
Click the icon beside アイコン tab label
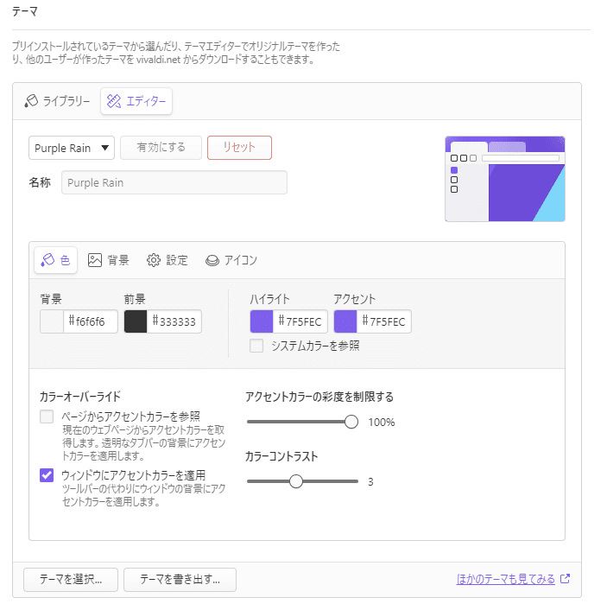(x=212, y=260)
